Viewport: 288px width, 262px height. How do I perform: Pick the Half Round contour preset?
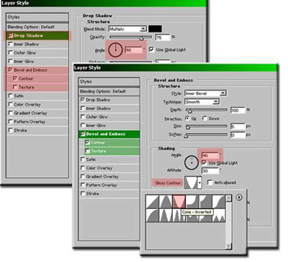click(x=153, y=215)
